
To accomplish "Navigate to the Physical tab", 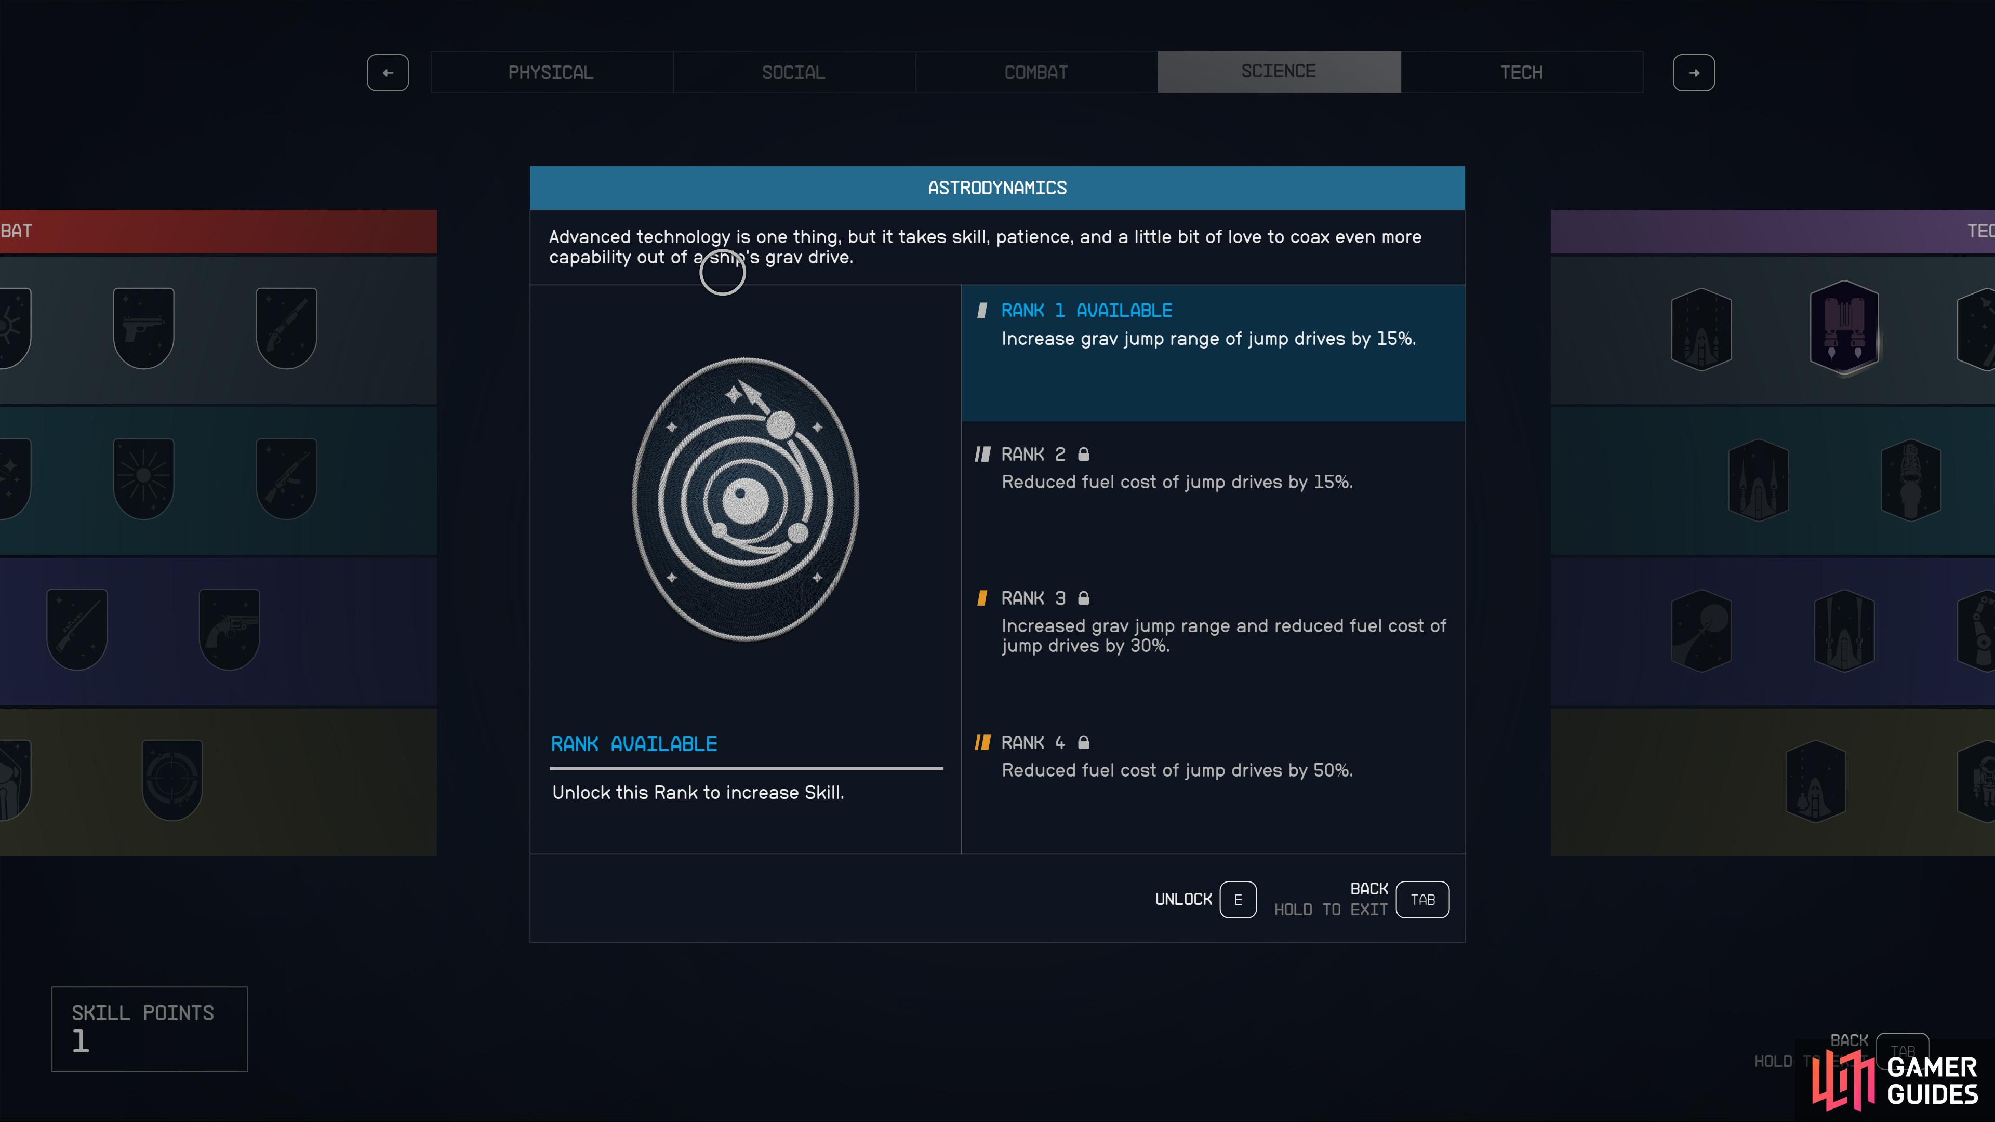I will (550, 71).
